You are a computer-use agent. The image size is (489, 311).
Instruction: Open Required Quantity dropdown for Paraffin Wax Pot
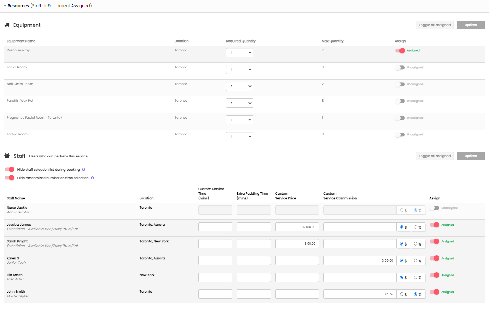point(239,103)
